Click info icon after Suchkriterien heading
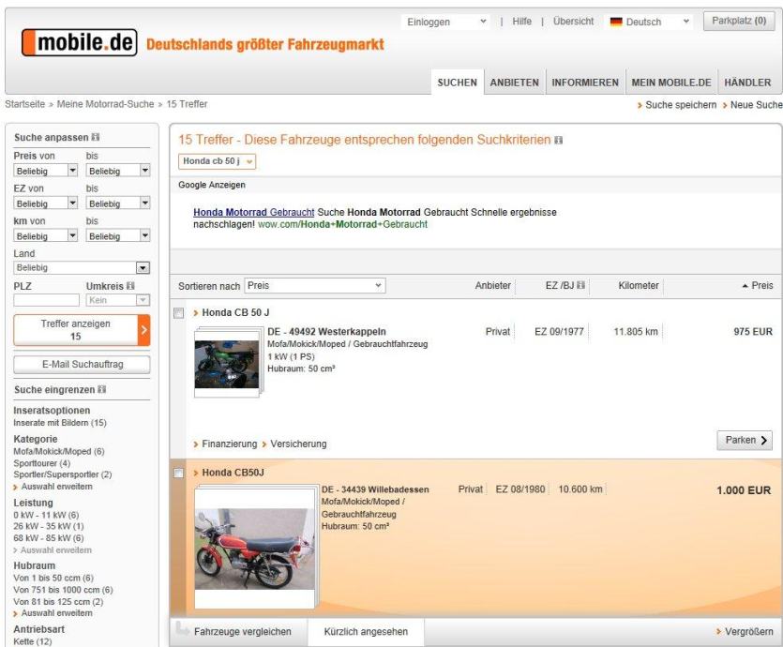Screen dimensions: 783x647 [x=559, y=141]
